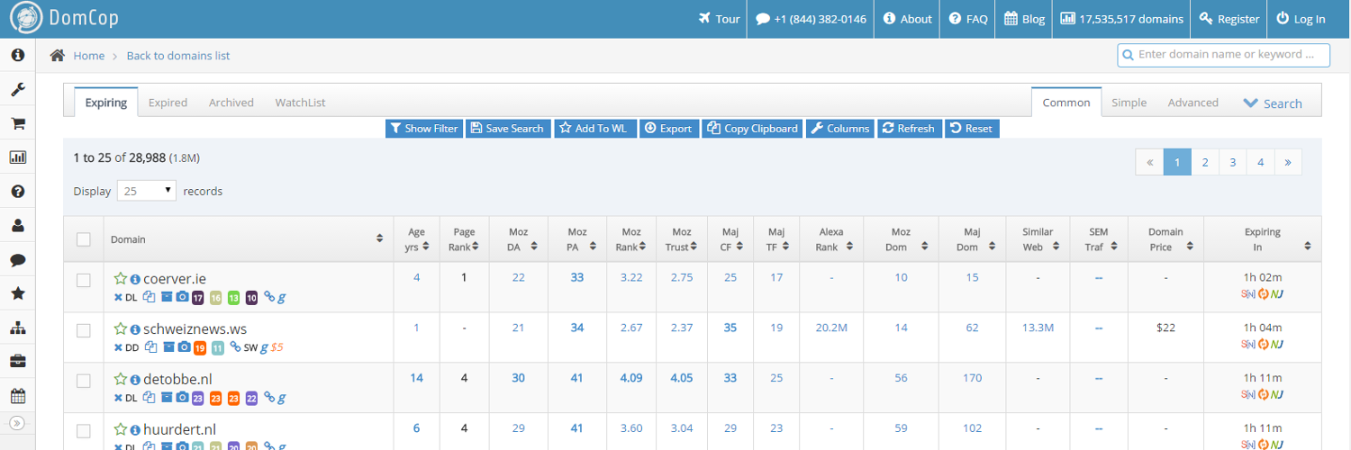Click the Reset button
1351x450 pixels.
point(971,129)
